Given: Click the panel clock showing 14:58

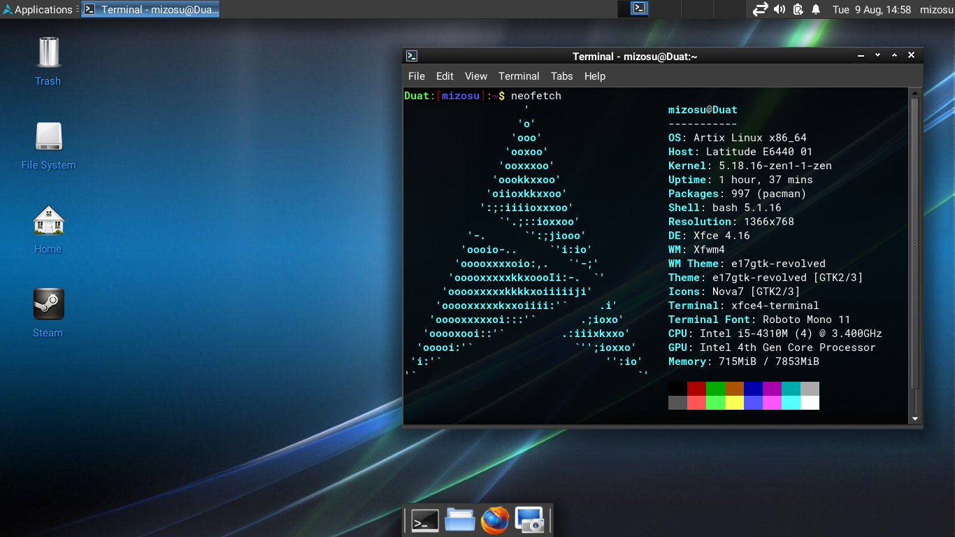Looking at the screenshot, I should (x=871, y=9).
